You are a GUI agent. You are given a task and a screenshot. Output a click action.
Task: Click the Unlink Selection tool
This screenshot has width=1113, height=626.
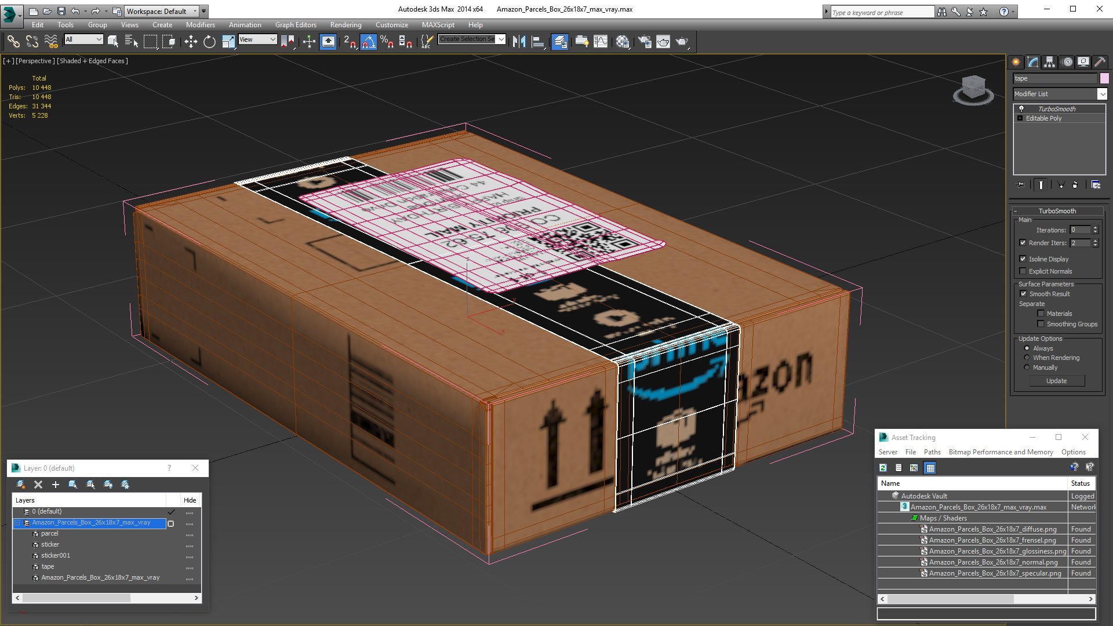pyautogui.click(x=32, y=41)
